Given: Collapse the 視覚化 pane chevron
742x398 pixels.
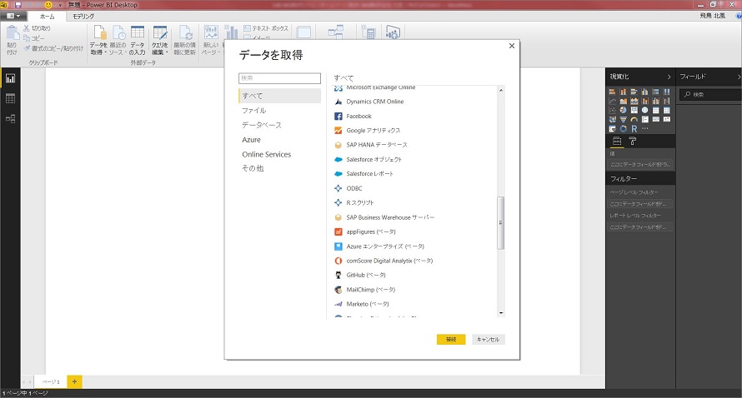Looking at the screenshot, I should [669, 77].
